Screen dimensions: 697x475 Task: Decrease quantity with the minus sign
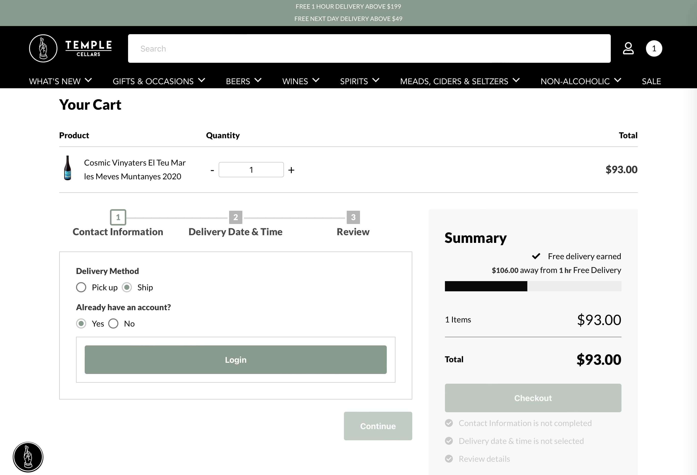point(212,170)
